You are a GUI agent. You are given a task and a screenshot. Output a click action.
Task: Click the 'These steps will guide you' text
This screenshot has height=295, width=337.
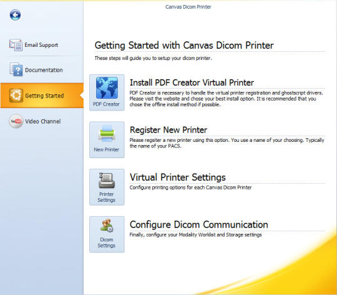pyautogui.click(x=154, y=58)
